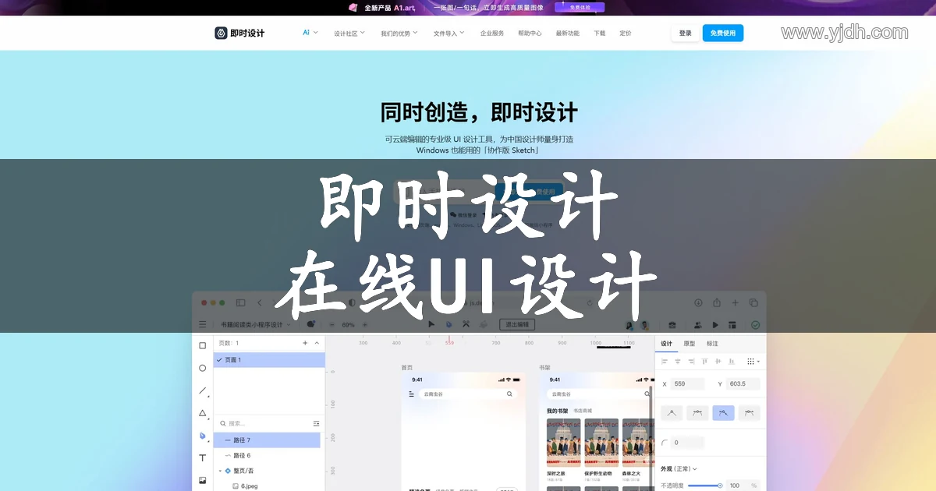Click the corner radius field
This screenshot has height=491, width=936.
(687, 443)
